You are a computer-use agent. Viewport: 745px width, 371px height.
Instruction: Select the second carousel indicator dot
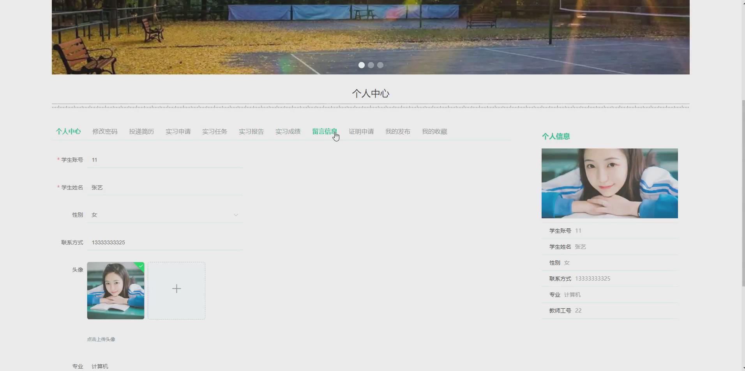[x=370, y=65]
